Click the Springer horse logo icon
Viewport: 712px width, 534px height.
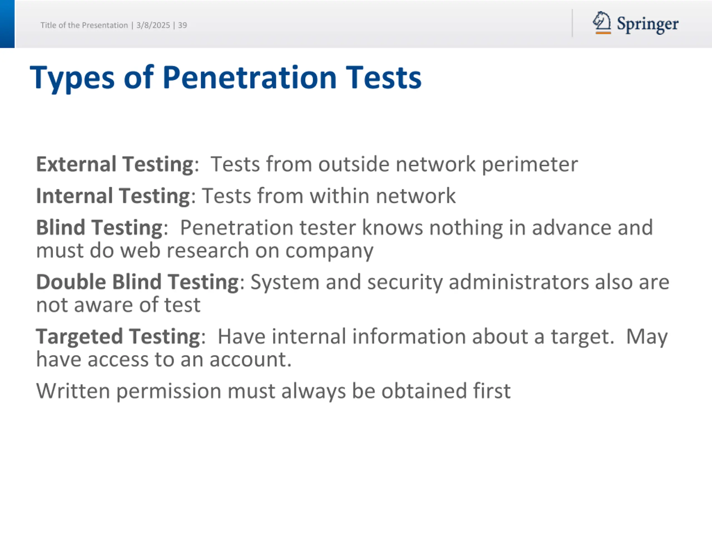coord(602,21)
